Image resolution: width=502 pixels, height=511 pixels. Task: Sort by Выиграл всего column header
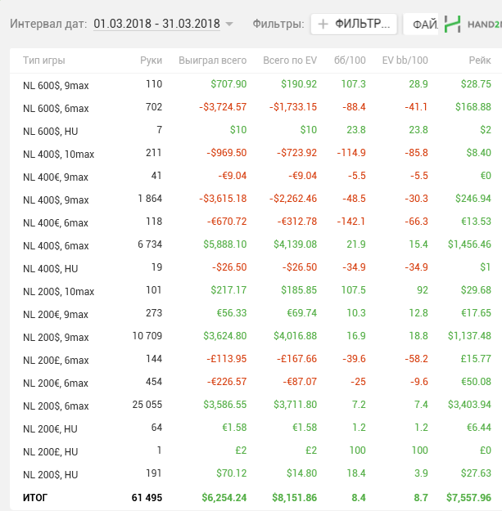212,61
